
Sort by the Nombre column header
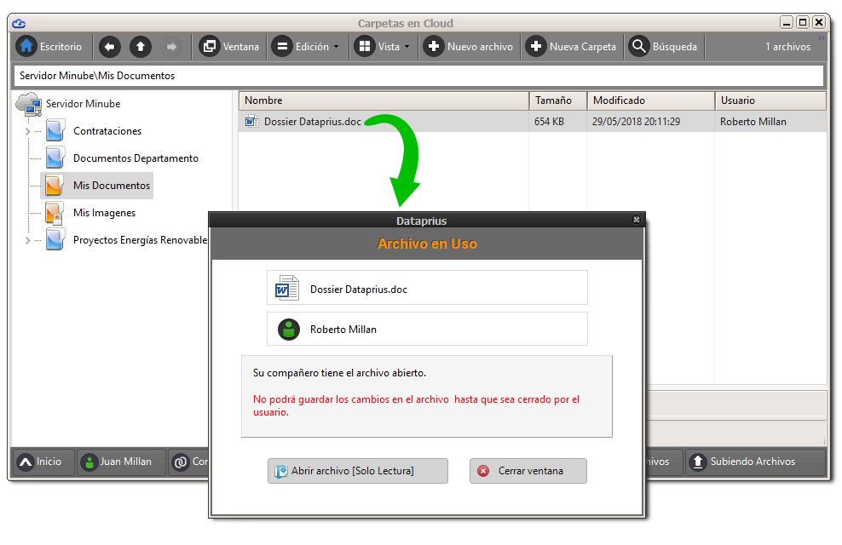tap(384, 100)
